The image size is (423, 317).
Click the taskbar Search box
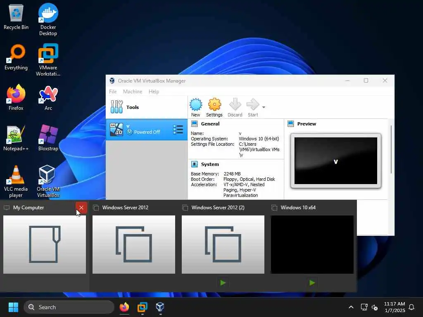coord(69,307)
